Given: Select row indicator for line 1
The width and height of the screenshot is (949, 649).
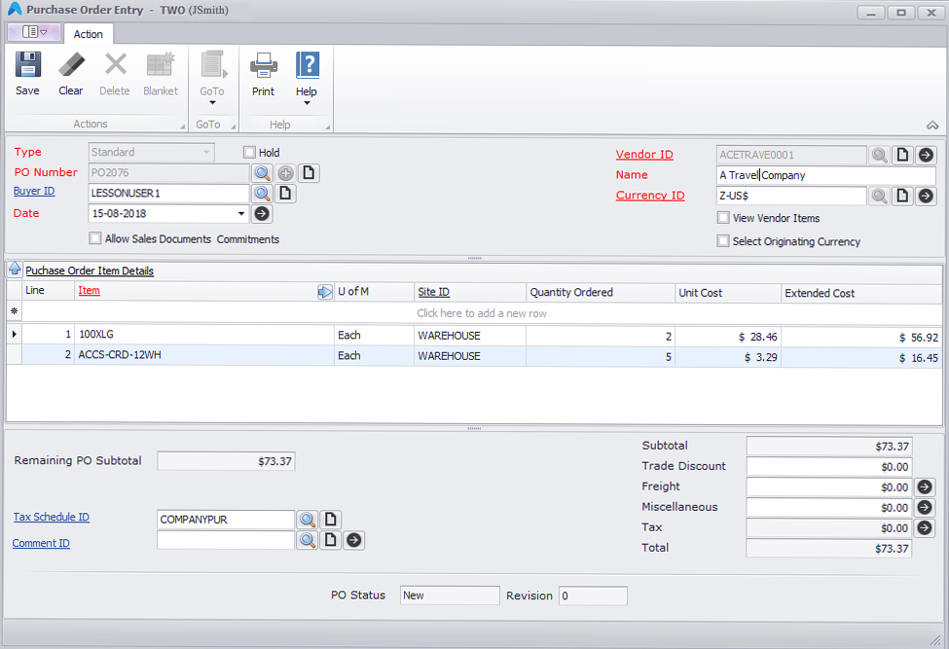Looking at the screenshot, I should pos(14,335).
